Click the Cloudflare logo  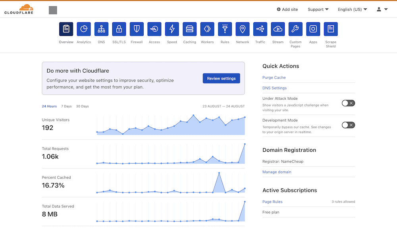[19, 10]
